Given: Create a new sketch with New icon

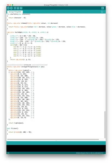Looking at the screenshot, I should [x=15, y=8].
